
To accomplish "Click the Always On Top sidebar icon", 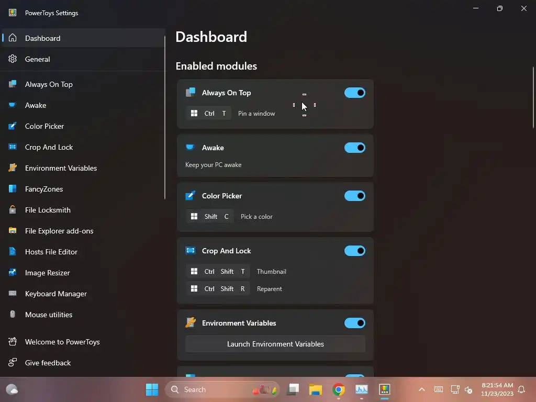I will pyautogui.click(x=13, y=84).
